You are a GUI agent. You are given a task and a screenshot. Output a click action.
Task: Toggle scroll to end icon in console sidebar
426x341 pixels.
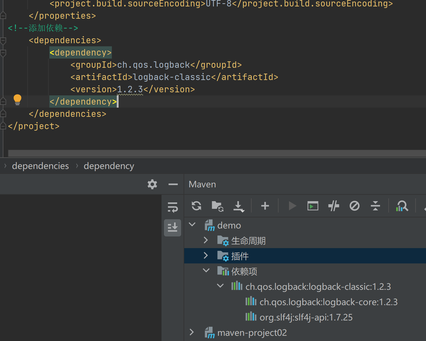tap(173, 228)
